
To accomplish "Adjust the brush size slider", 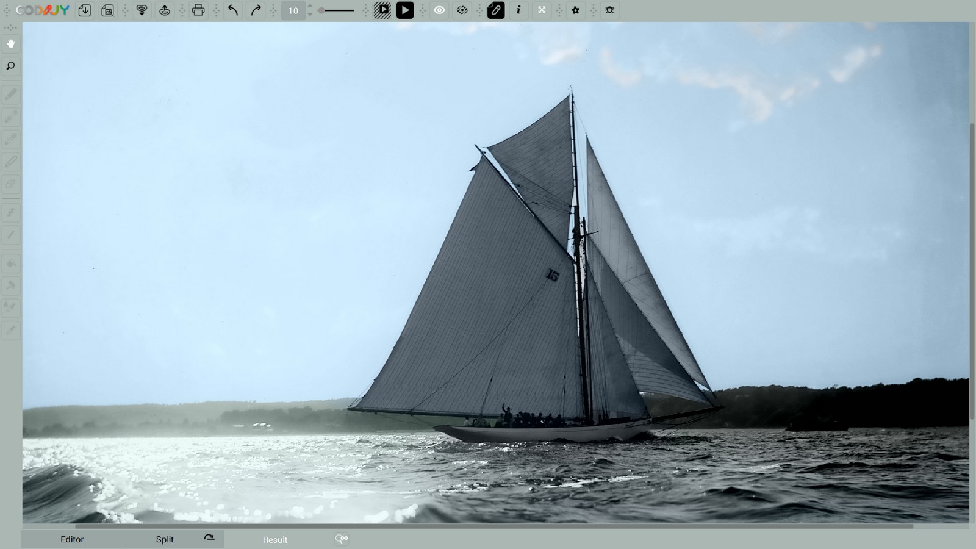I will 337,10.
